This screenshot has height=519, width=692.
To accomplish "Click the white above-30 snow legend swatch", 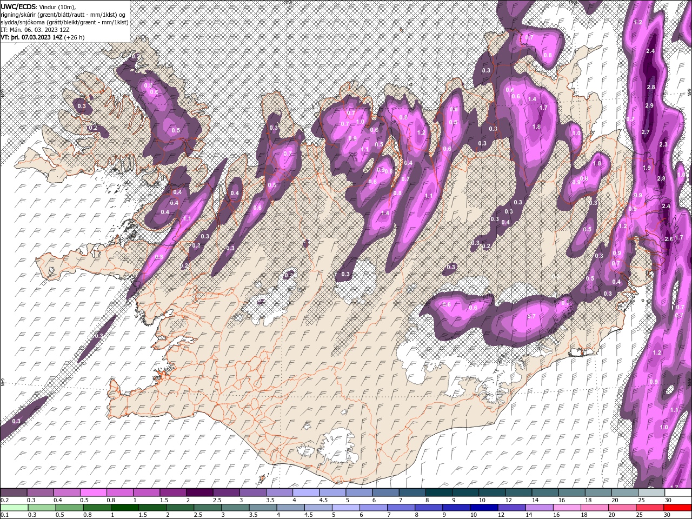I will 678,493.
